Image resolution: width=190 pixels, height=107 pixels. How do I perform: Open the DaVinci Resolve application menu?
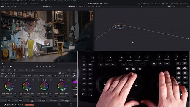tap(5, 1)
